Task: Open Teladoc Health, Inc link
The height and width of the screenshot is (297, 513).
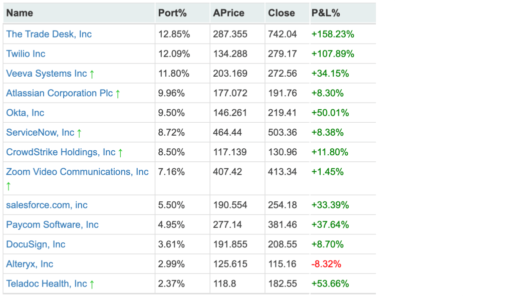Action: pos(46,284)
